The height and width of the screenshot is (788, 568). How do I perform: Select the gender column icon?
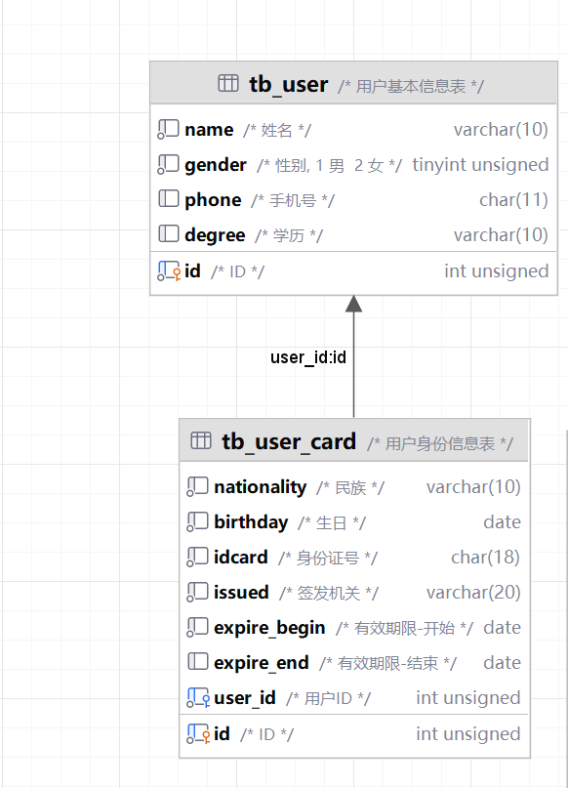point(168,164)
